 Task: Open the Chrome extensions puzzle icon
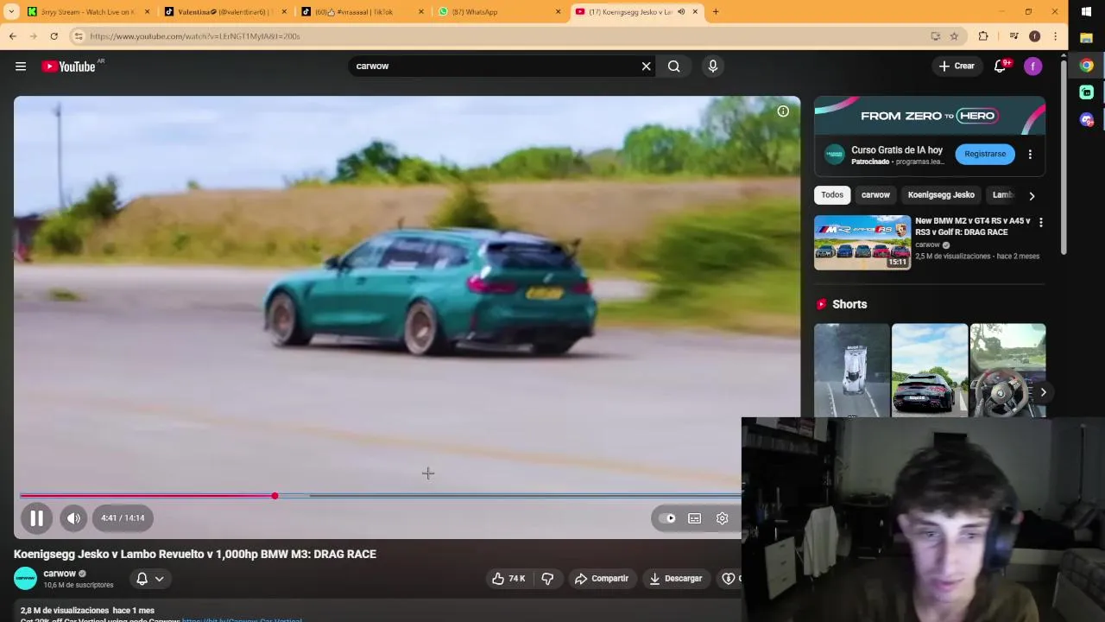tap(983, 36)
